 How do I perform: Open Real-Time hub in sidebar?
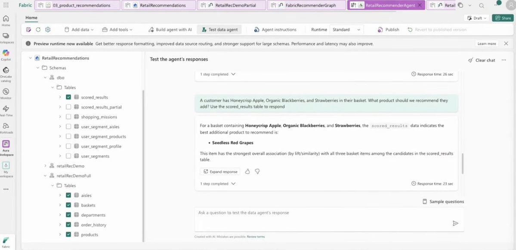pos(6,111)
